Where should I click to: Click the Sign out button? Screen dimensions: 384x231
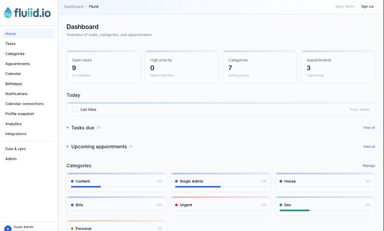tap(367, 6)
